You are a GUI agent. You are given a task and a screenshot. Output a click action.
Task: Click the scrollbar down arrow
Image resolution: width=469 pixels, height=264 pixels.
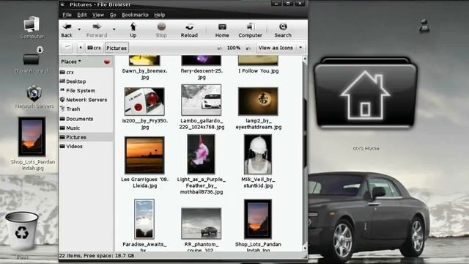305,248
